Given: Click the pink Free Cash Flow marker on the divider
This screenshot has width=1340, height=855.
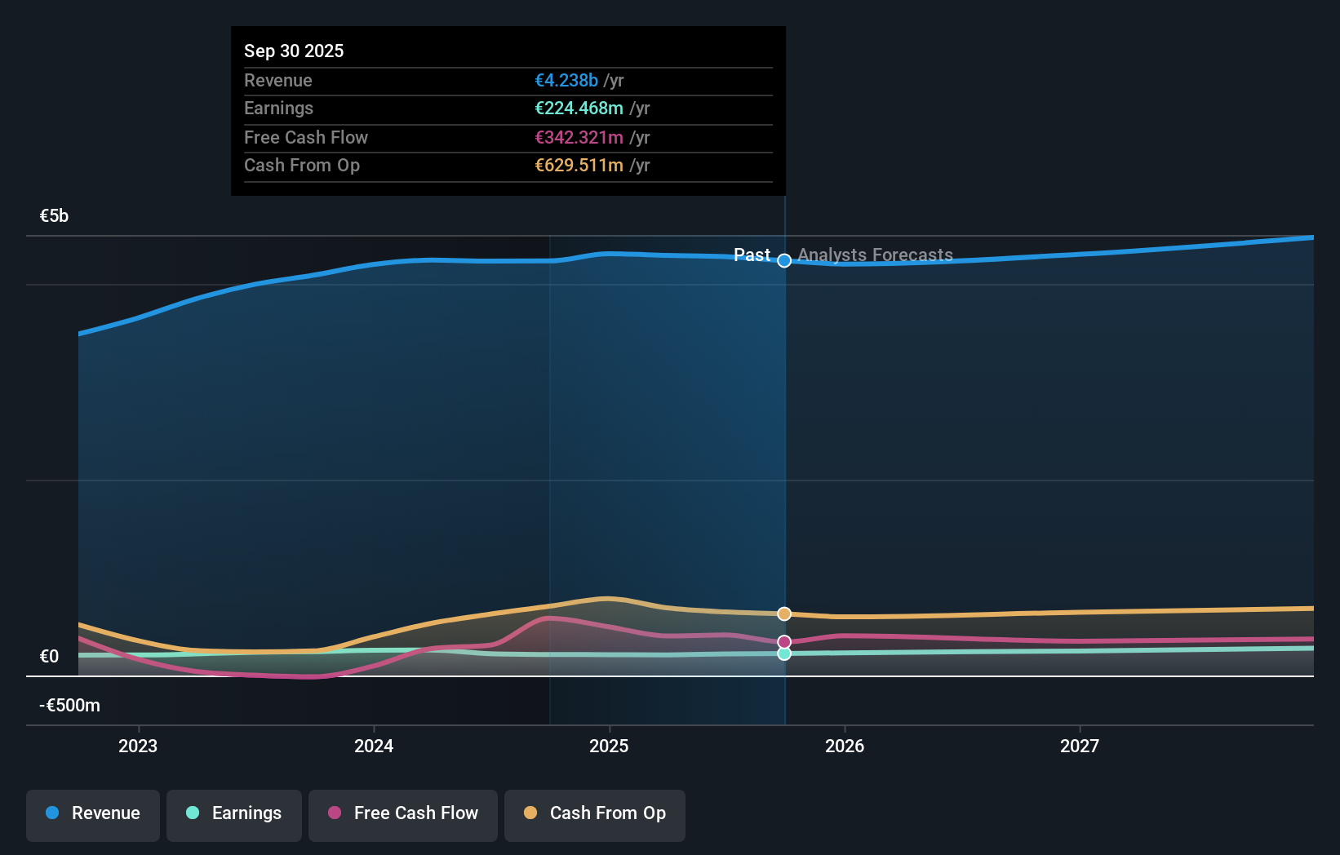Looking at the screenshot, I should (x=784, y=640).
